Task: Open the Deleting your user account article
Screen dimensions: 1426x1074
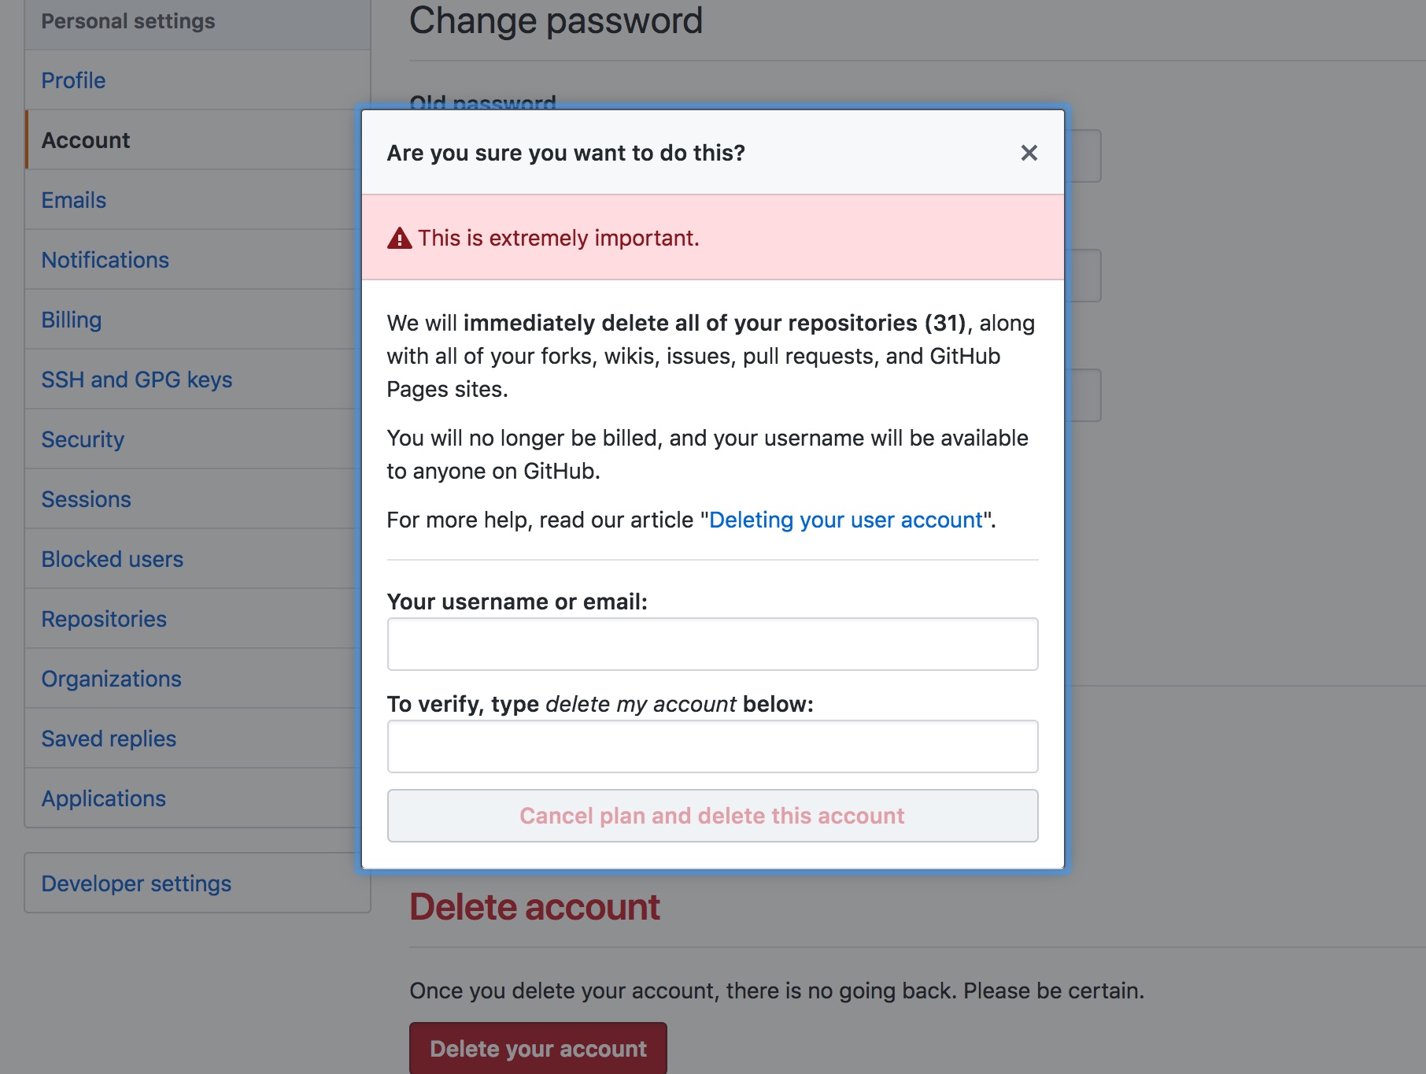Action: pos(846,520)
